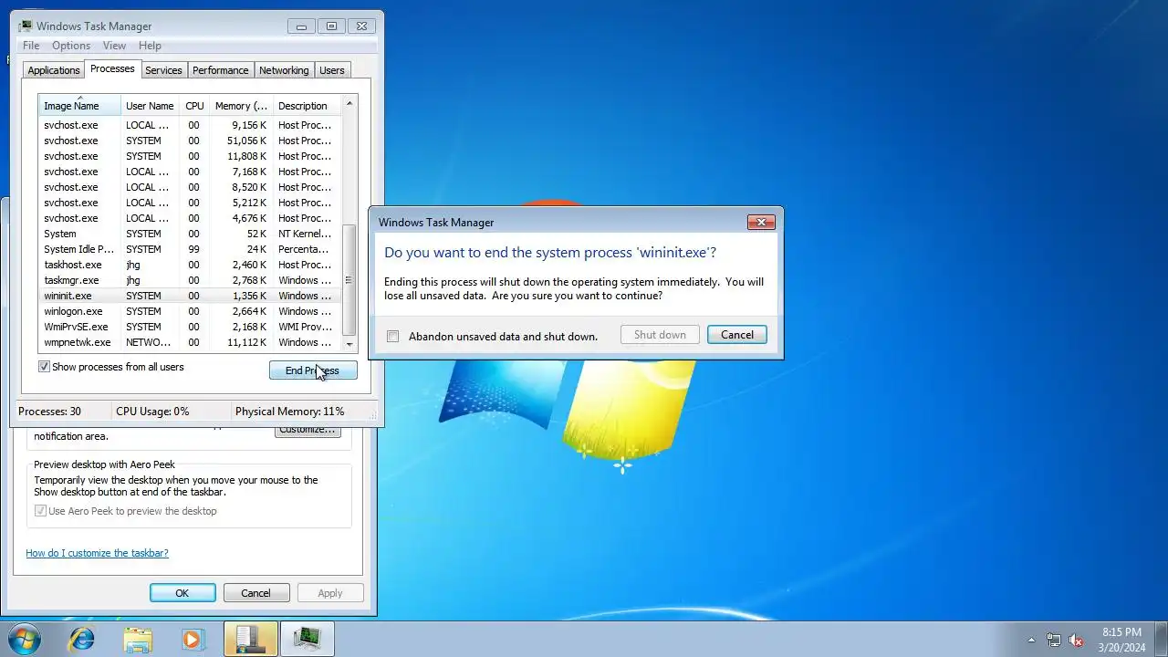
Task: Open Windows Explorer folder icon on taskbar
Action: tap(138, 639)
